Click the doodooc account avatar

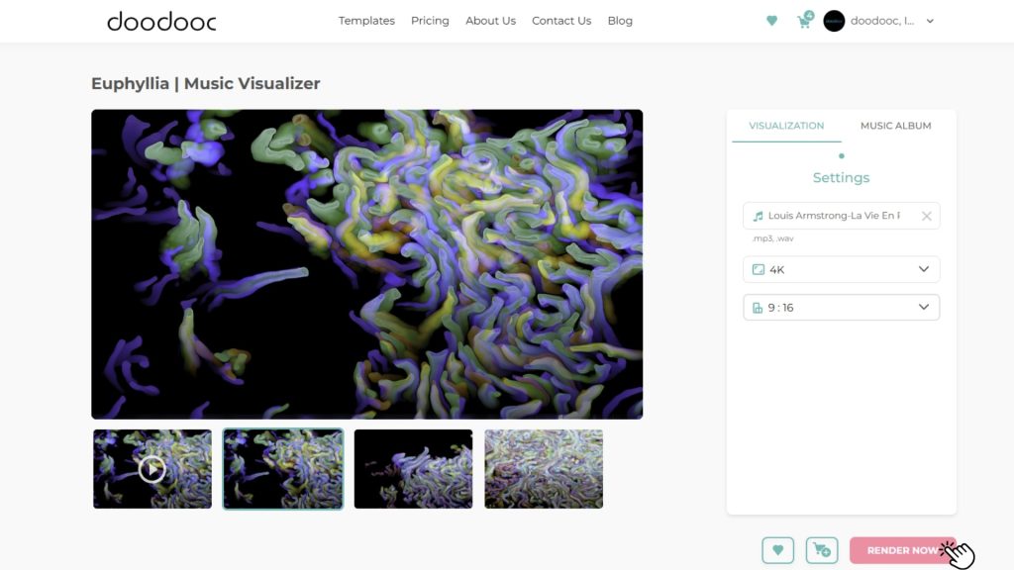[834, 21]
